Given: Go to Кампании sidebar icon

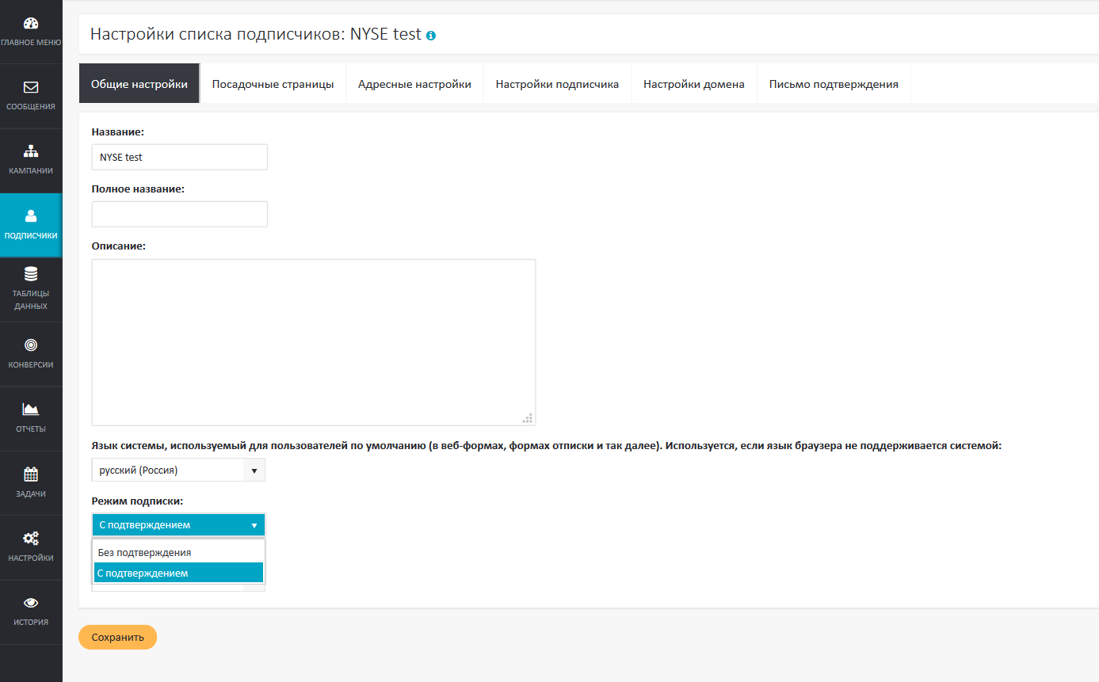Looking at the screenshot, I should [x=31, y=151].
